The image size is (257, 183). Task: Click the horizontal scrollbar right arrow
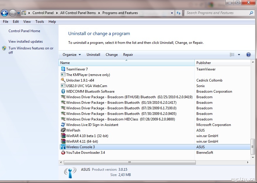[248, 162]
